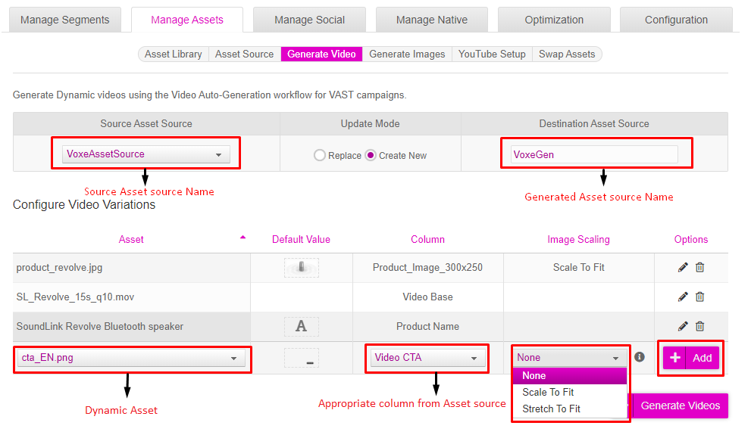
Task: Edit the SoundLink Revolve Bluetooth speaker row
Action: [683, 326]
